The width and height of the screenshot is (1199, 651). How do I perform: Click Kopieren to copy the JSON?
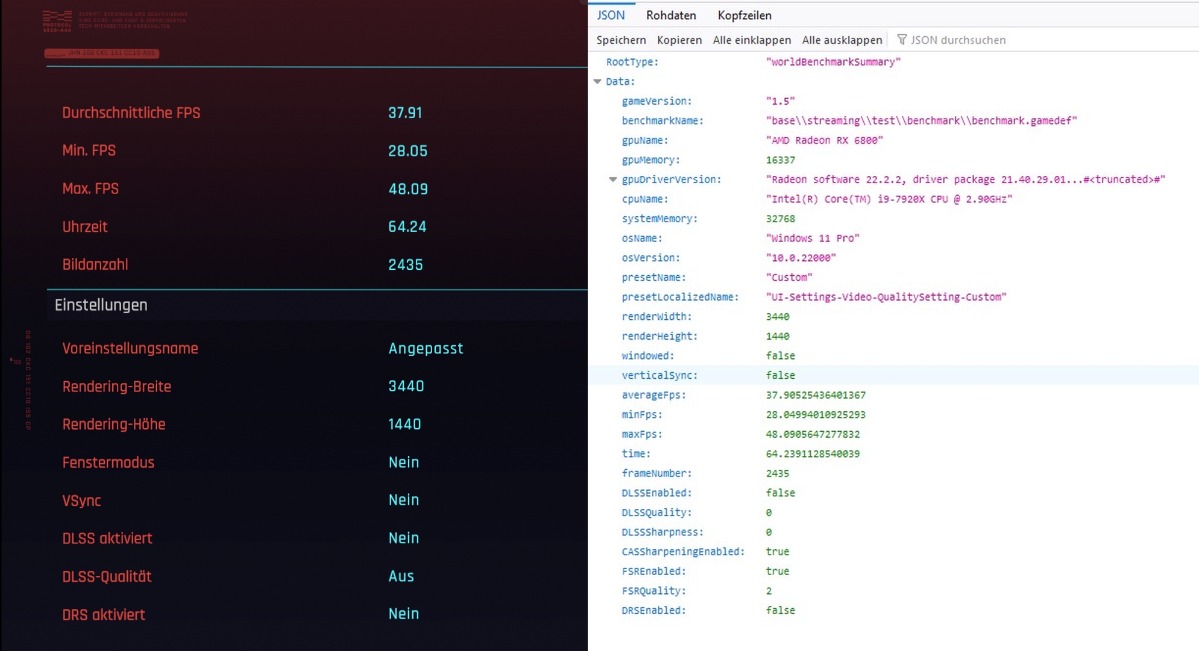679,40
